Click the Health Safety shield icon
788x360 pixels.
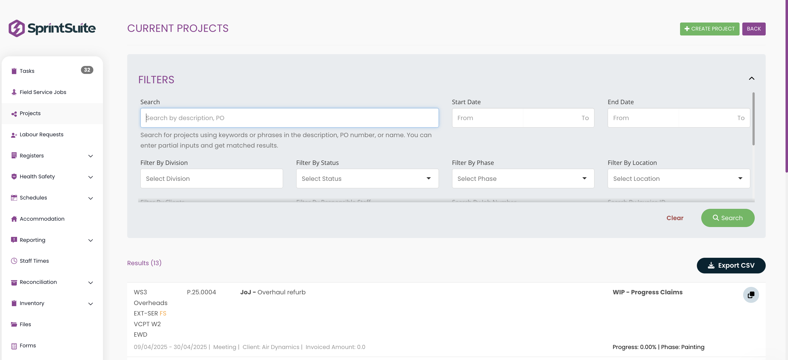14,176
